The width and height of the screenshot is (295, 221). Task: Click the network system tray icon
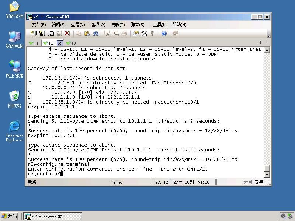[x=291, y=216]
